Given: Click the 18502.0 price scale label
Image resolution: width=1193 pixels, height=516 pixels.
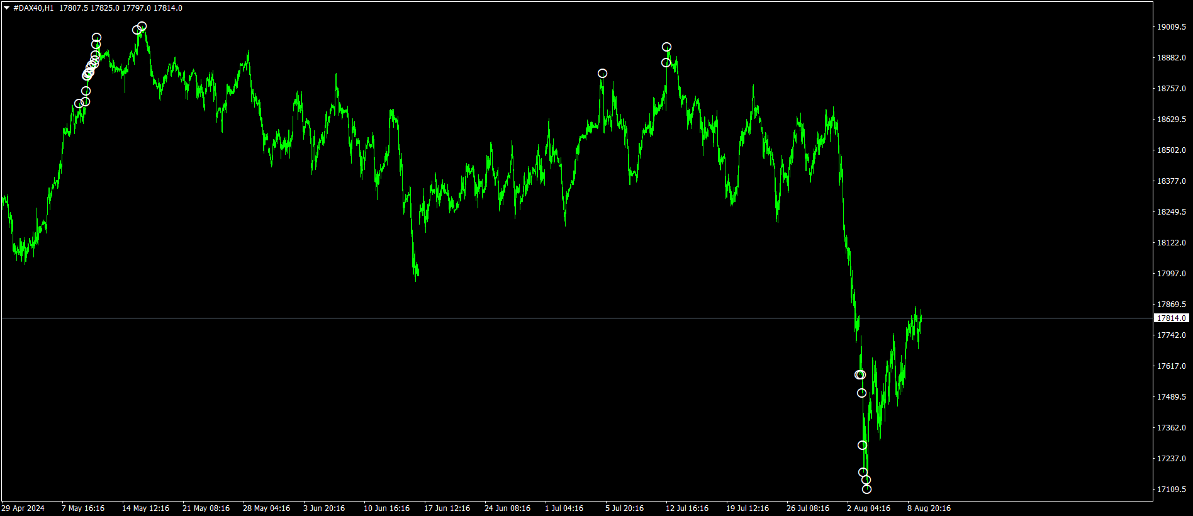Looking at the screenshot, I should point(1171,150).
